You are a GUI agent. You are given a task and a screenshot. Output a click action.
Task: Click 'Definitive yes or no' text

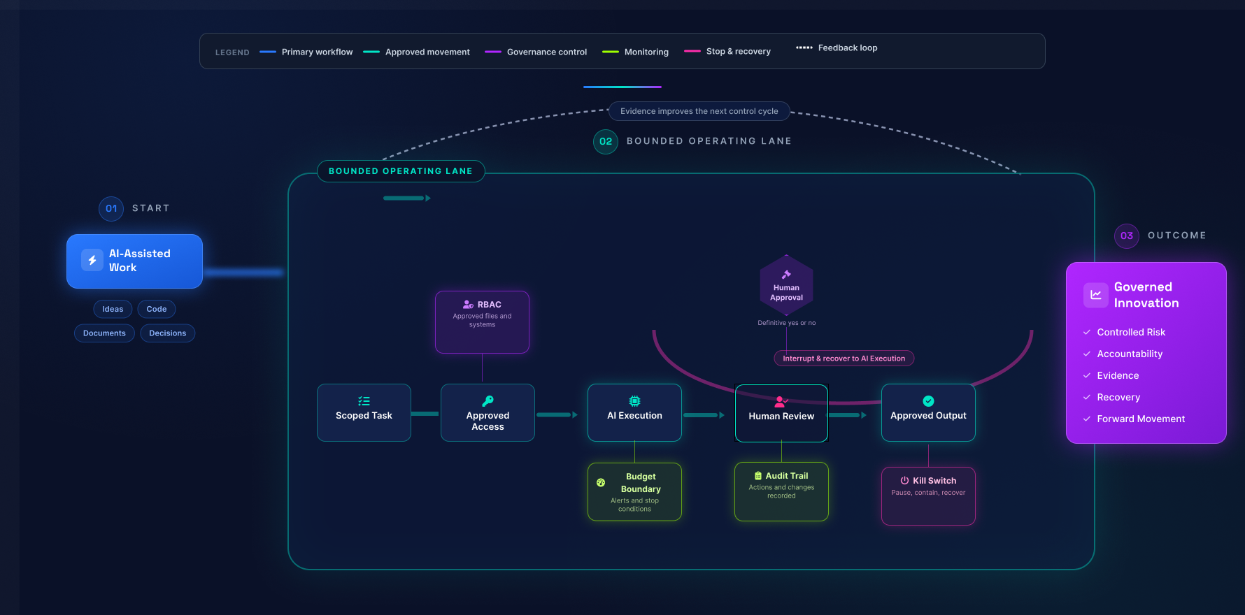(x=787, y=323)
